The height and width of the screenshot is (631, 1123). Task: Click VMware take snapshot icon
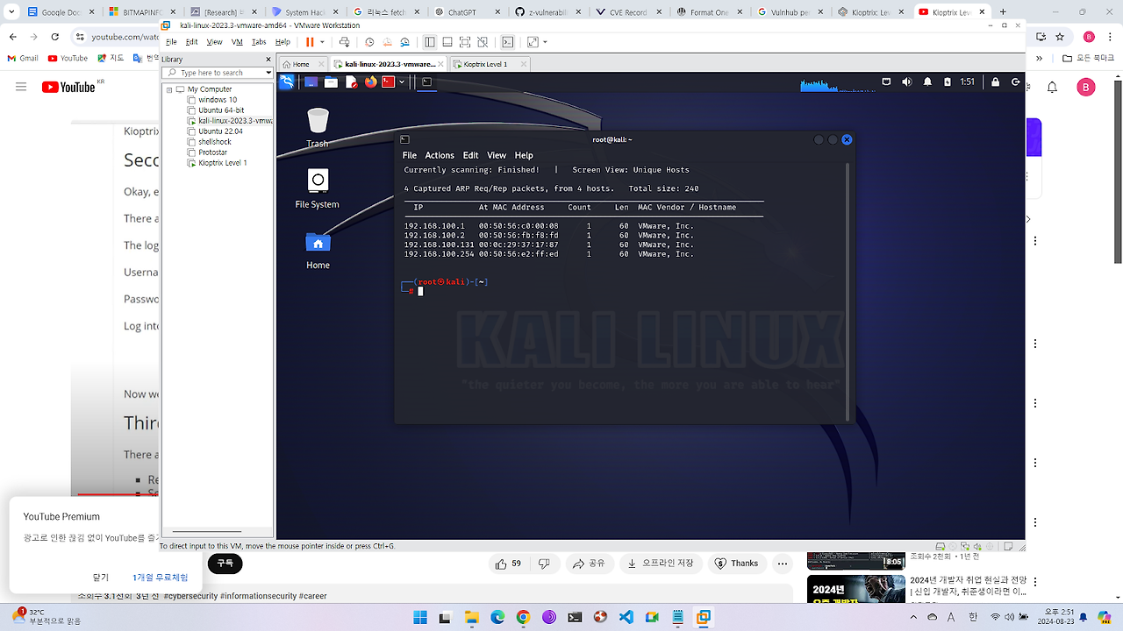click(369, 42)
